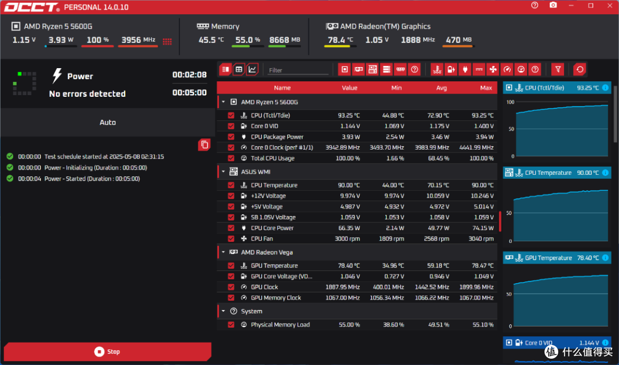Viewport: 619px width, 365px height.
Task: Toggle temperature sensor type filter
Action: click(x=437, y=69)
